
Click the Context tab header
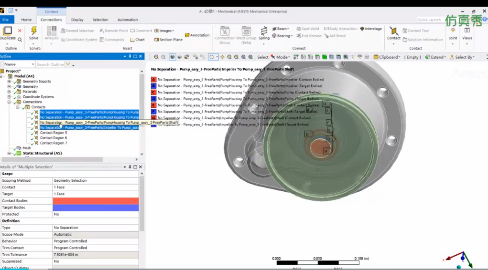51,11
